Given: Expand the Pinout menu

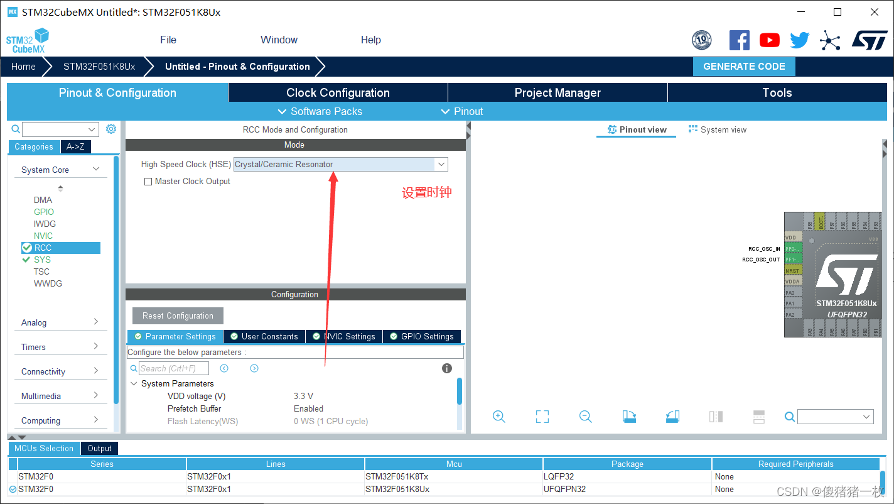Looking at the screenshot, I should 462,111.
